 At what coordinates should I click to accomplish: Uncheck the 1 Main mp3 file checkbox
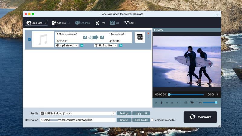point(30,40)
